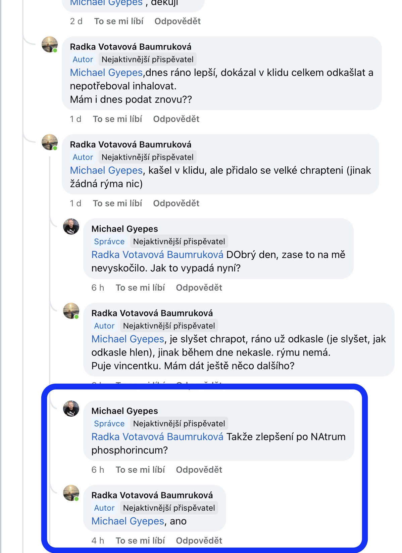Open Michael's avatar beside the 'Natrum phosphoricum' comment

coord(71,409)
